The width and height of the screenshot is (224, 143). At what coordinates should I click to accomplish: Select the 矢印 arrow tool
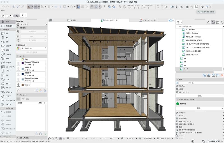click(x=8, y=22)
